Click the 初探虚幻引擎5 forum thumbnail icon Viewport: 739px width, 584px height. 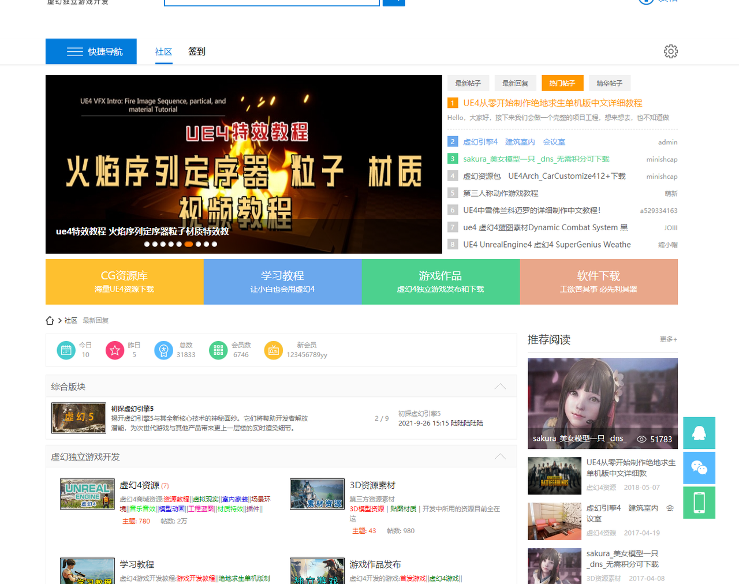pyautogui.click(x=79, y=418)
